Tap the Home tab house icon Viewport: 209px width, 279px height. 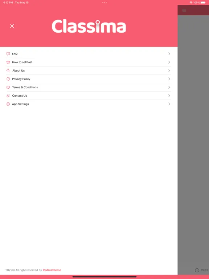197,270
